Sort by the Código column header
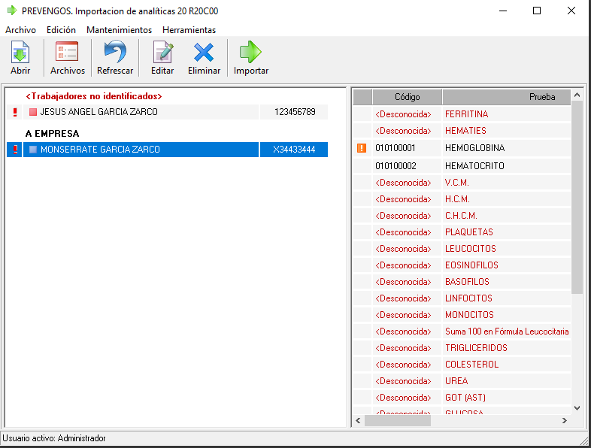 coord(407,97)
